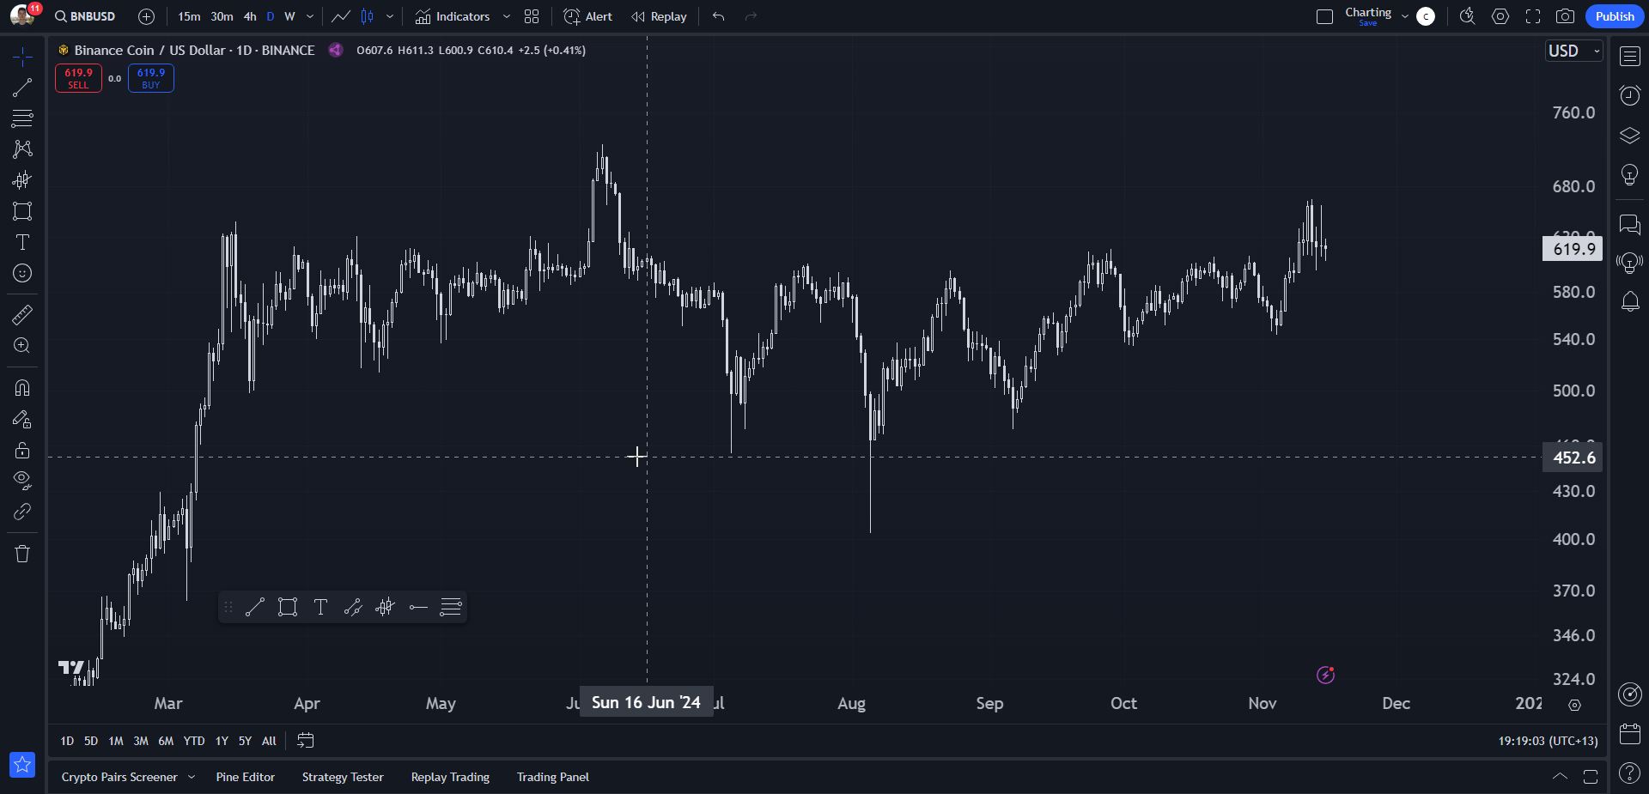Open the calendar panel icon

(1630, 734)
